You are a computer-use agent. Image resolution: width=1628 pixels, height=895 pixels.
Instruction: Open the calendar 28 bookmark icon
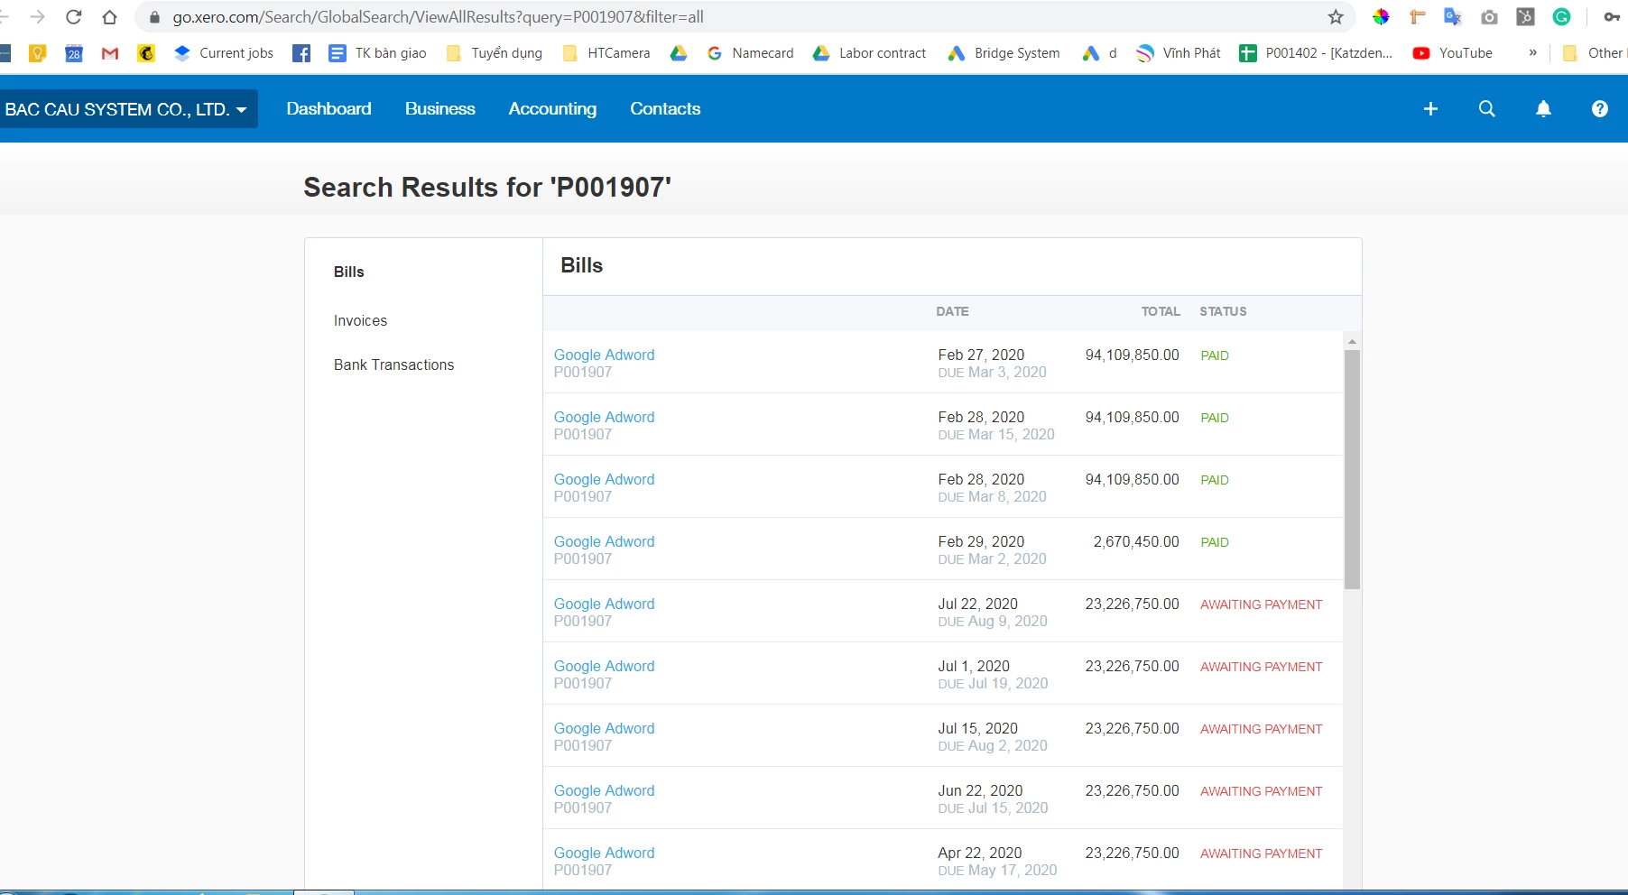tap(74, 53)
